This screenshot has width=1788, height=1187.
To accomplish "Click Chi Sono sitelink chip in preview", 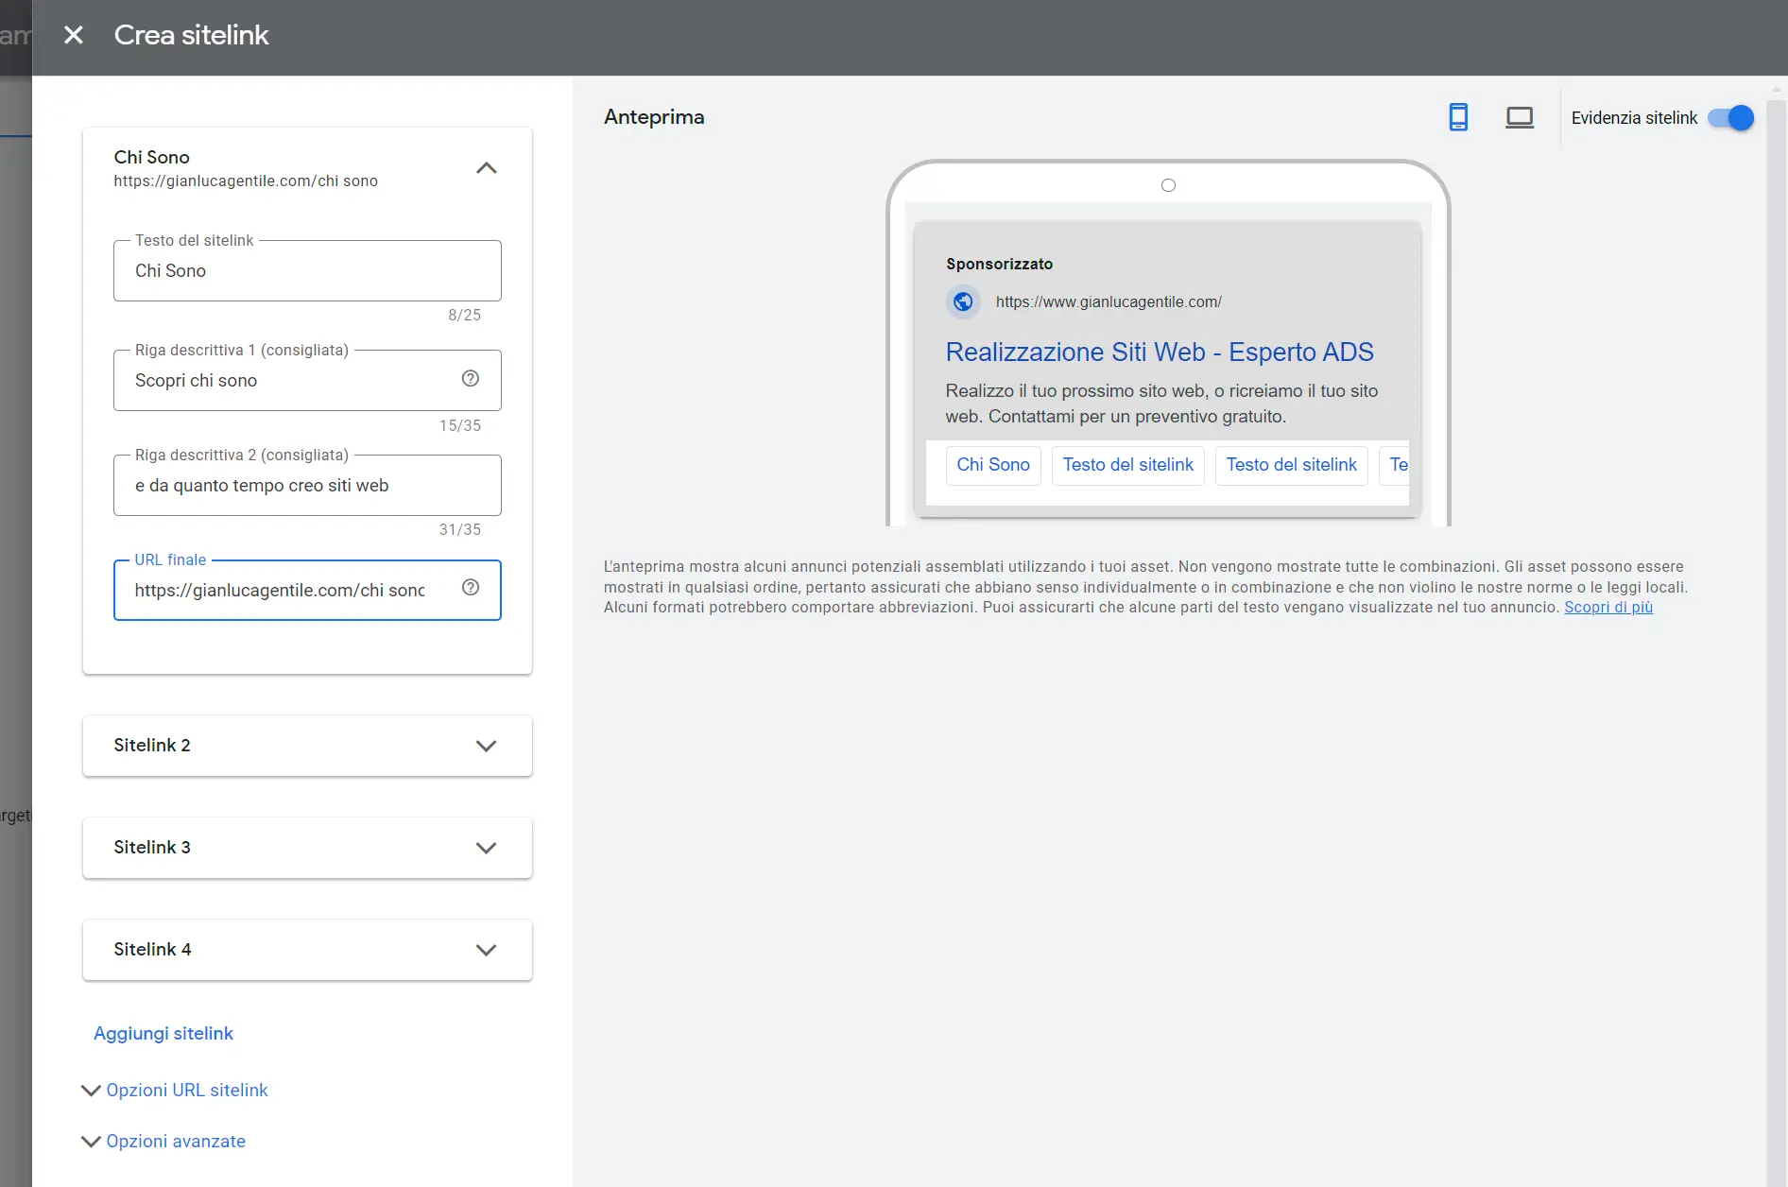I will [x=993, y=465].
